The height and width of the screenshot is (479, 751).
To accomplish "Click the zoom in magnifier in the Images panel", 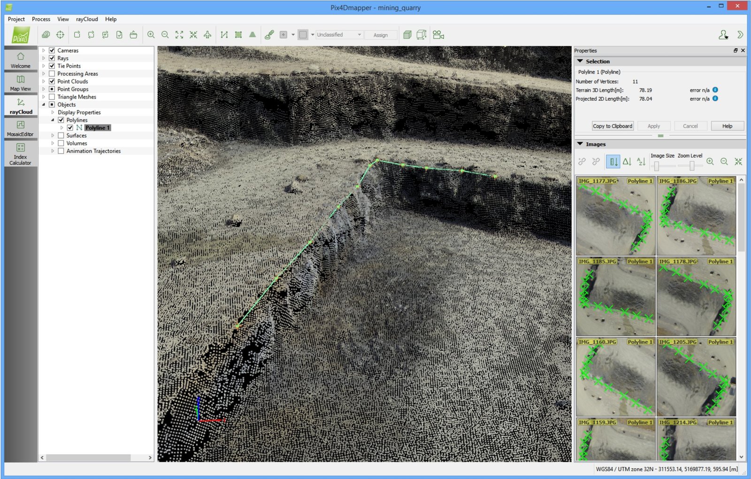I will [710, 162].
